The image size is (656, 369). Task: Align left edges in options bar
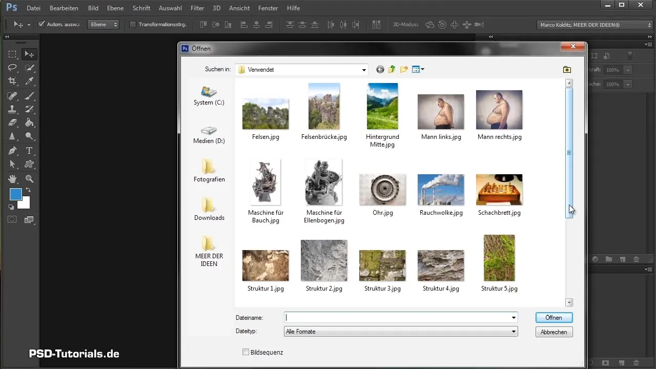tap(244, 25)
